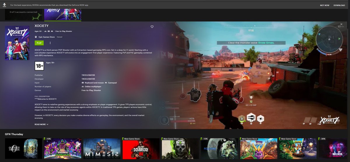Open the Octopath Traveler 0 game tile
This screenshot has height=162, width=350.
pyautogui.click(x=24, y=148)
